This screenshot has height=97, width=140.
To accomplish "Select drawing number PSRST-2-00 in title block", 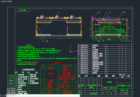I will (124, 90).
